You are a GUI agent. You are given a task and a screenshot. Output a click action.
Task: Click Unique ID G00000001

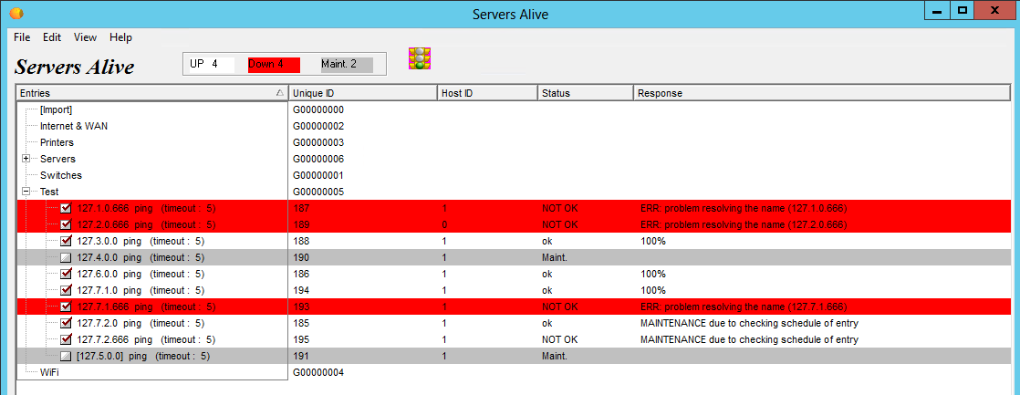[318, 176]
